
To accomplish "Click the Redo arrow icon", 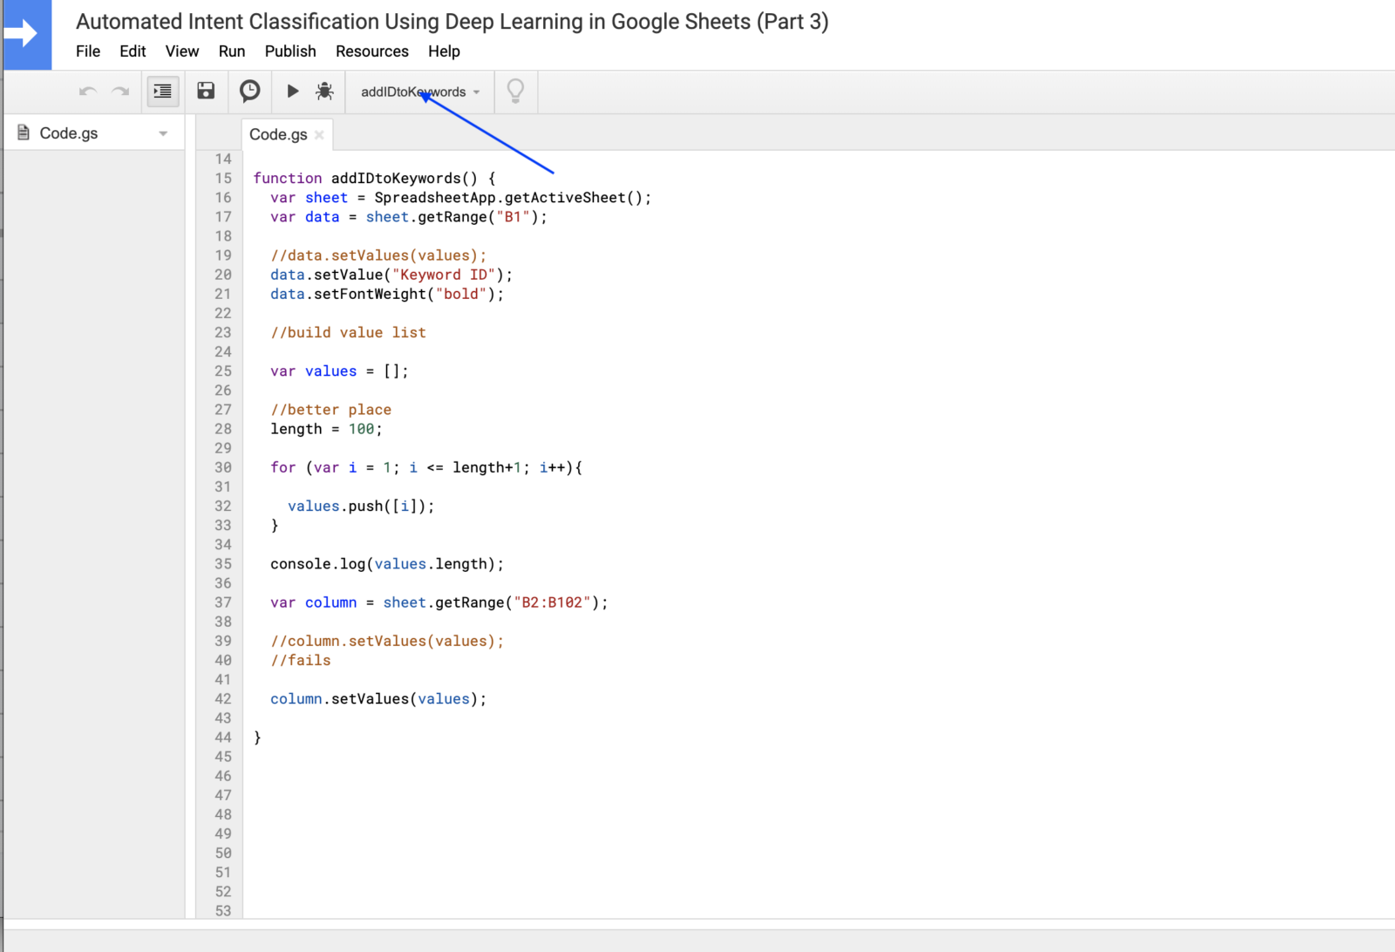I will (x=120, y=91).
